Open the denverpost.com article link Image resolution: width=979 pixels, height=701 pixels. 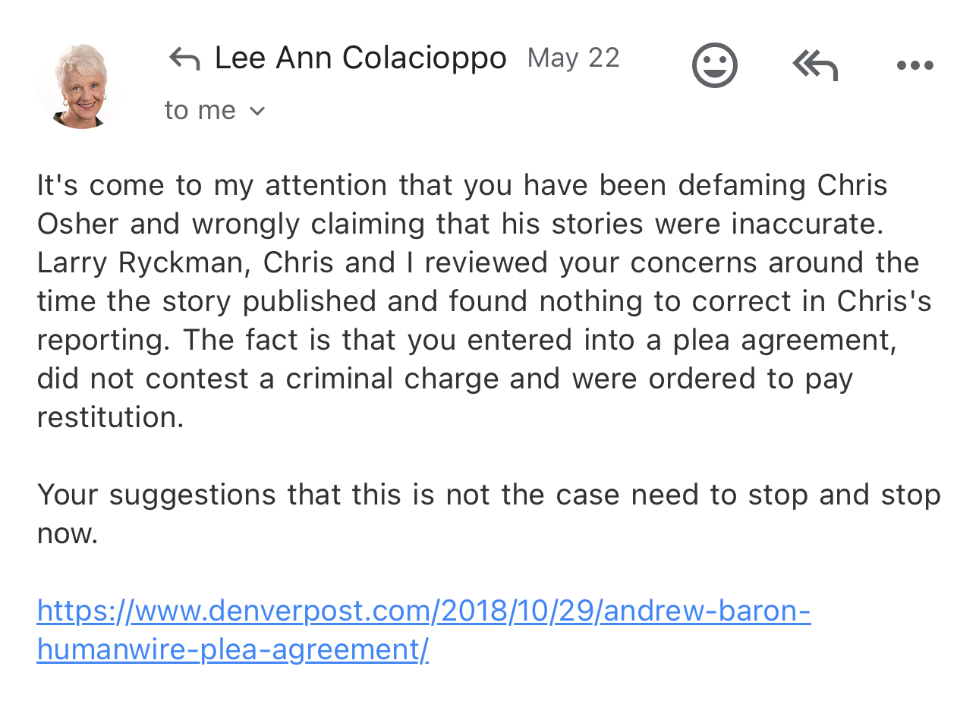423,630
